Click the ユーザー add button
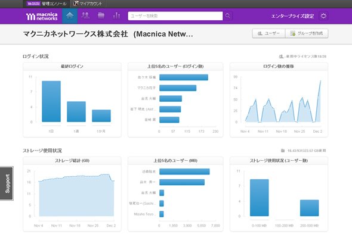The height and width of the screenshot is (234, 352). (x=268, y=33)
